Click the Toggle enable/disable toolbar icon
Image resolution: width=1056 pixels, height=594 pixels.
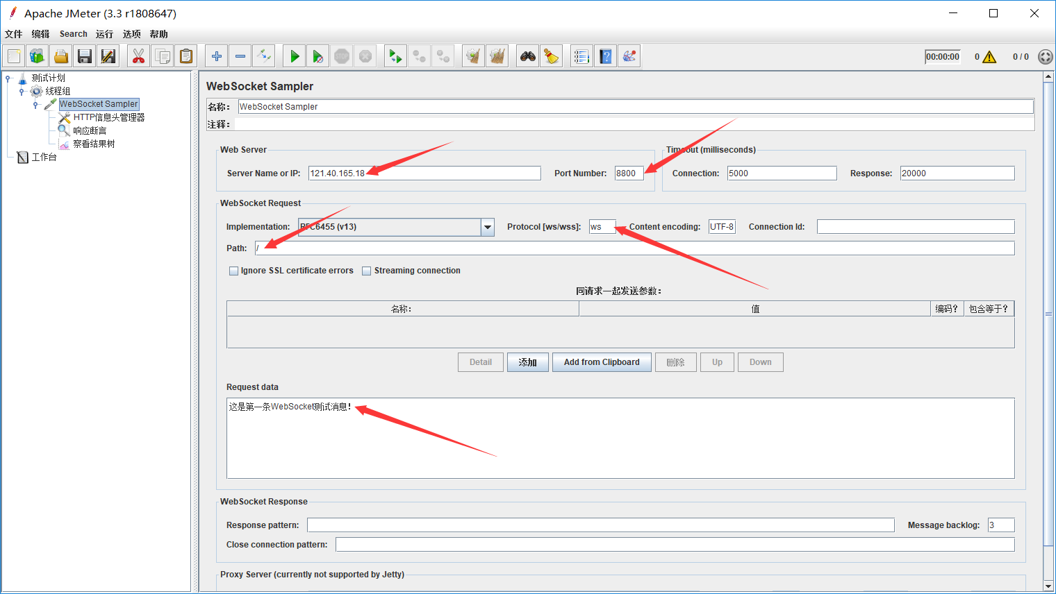264,56
